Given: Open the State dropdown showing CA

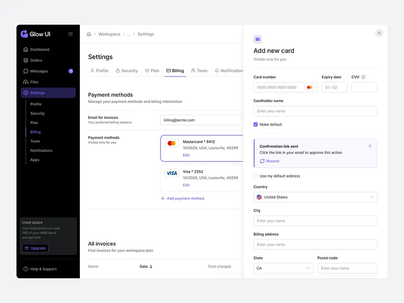Looking at the screenshot, I should [x=283, y=268].
